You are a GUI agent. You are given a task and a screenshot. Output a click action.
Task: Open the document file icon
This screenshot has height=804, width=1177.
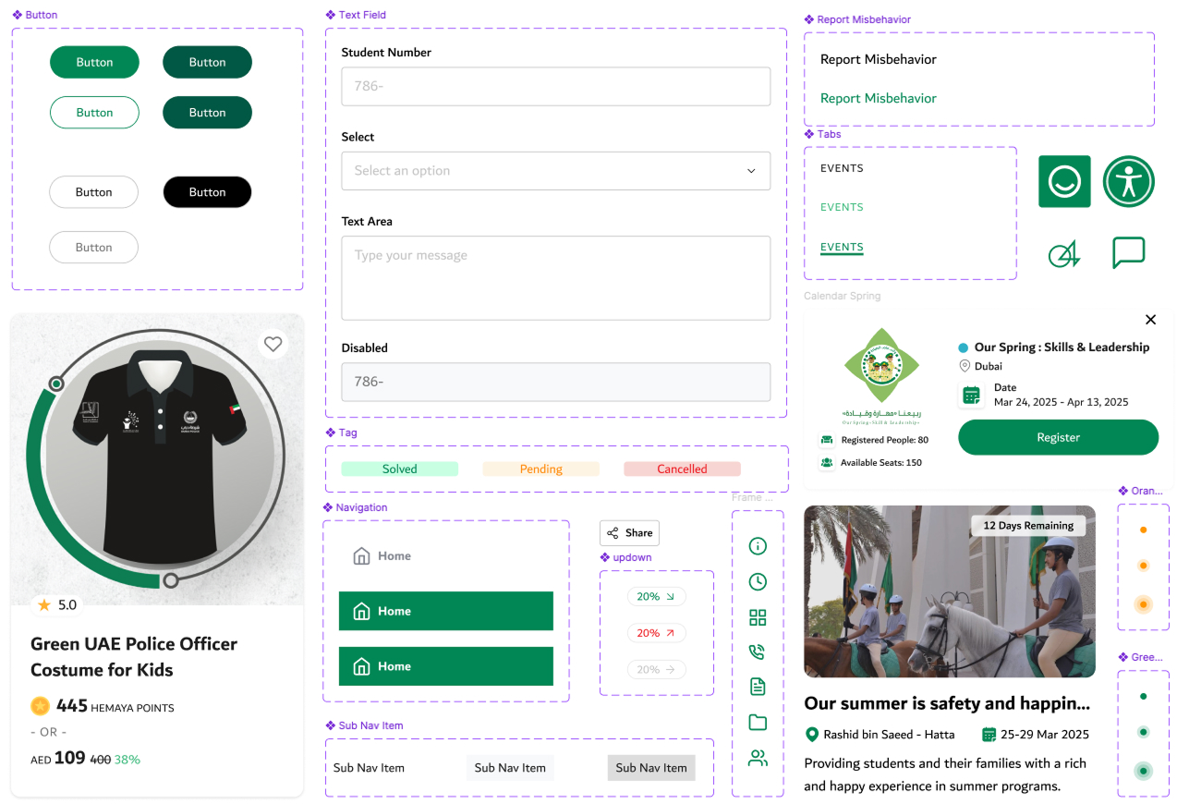pyautogui.click(x=758, y=687)
